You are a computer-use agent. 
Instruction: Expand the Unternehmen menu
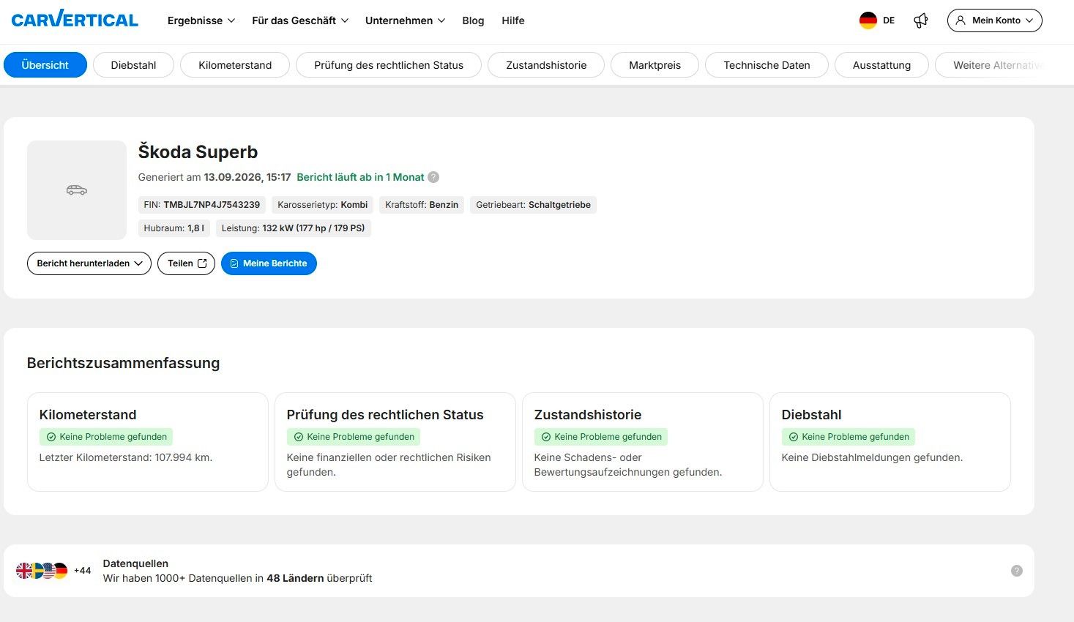(405, 20)
